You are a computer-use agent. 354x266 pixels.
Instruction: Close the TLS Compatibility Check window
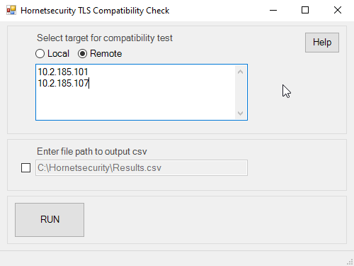point(338,10)
